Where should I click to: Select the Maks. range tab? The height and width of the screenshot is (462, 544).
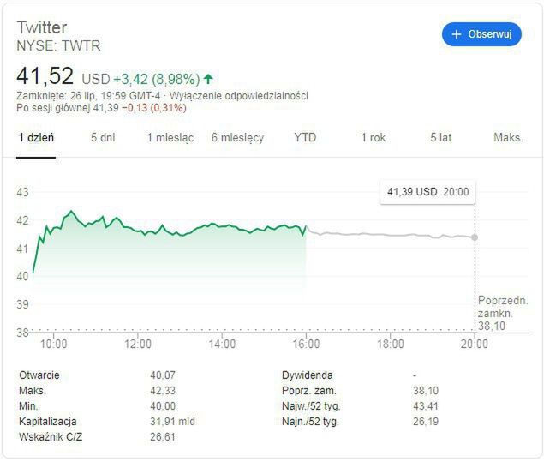508,137
